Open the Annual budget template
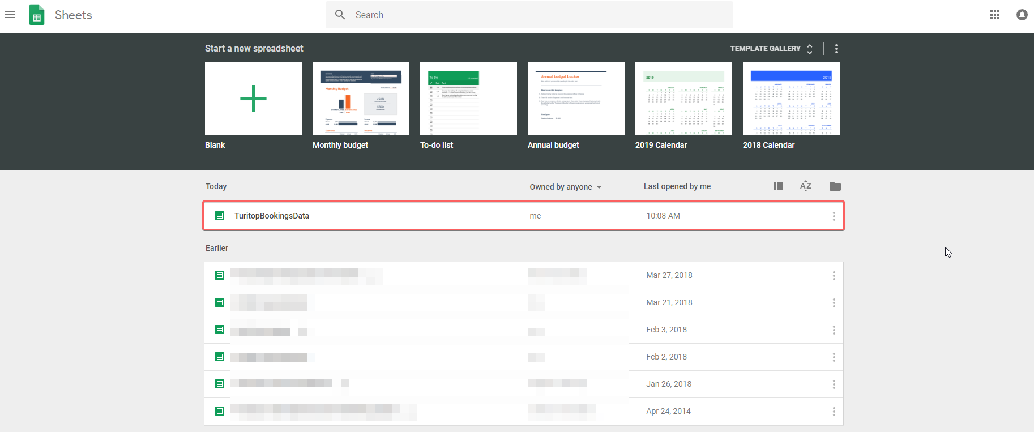1034x432 pixels. (x=576, y=99)
